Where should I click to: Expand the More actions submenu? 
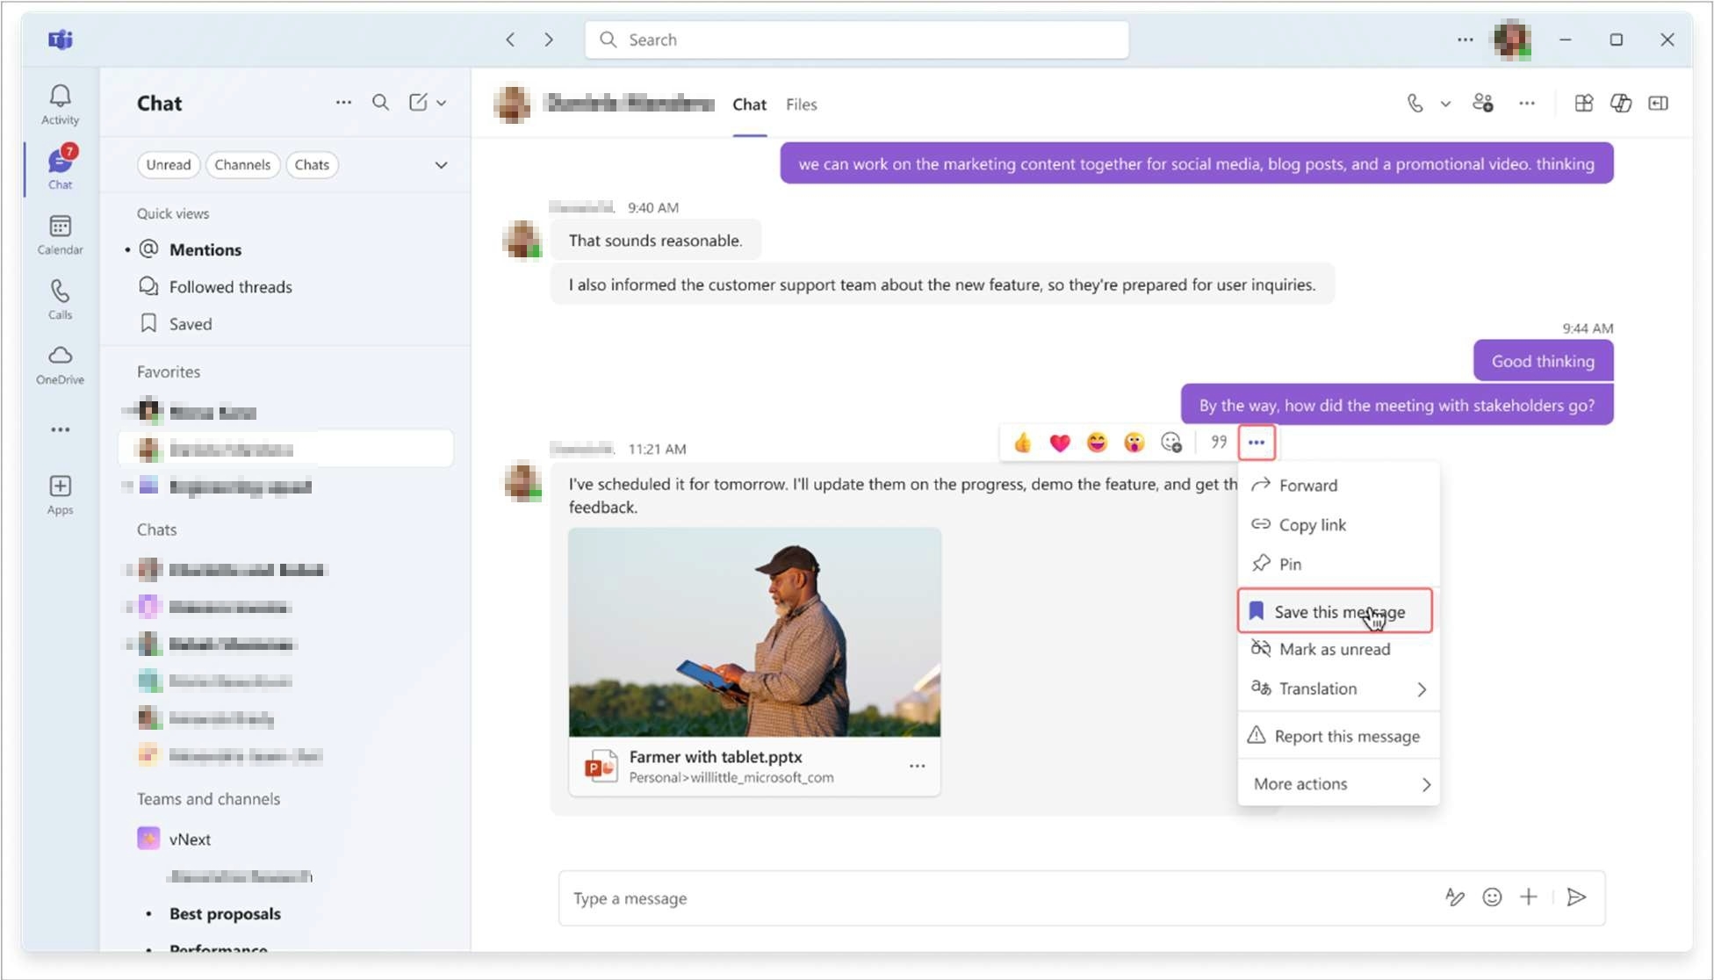1338,784
